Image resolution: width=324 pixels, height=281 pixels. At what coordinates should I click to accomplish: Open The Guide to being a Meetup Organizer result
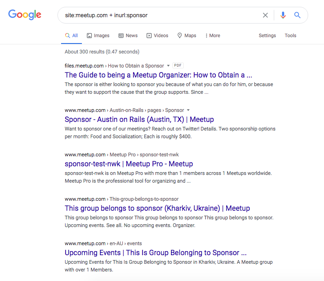click(x=158, y=75)
